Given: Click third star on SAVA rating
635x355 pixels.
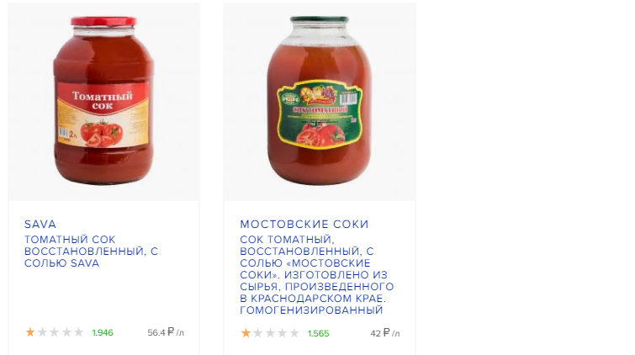Looking at the screenshot, I should (55, 332).
